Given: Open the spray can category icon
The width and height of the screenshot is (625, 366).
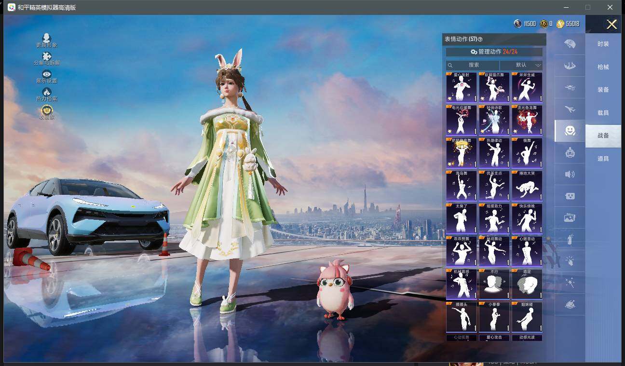Looking at the screenshot, I should tap(570, 239).
